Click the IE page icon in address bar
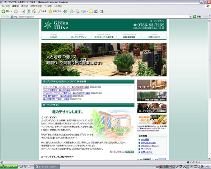The image size is (211, 169). point(12,16)
